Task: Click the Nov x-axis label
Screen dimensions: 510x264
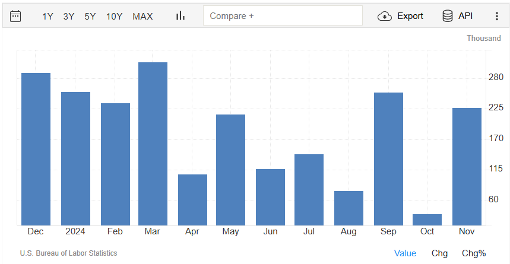Action: [x=467, y=231]
